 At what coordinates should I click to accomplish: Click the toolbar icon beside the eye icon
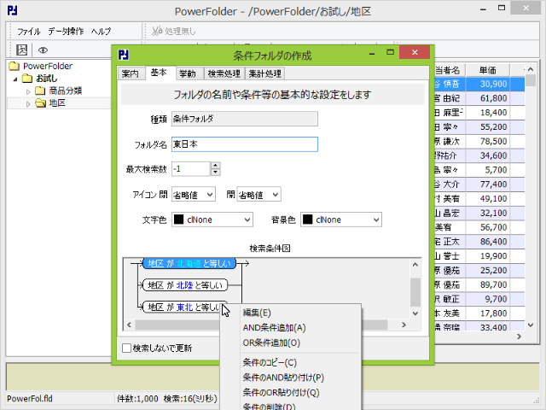[21, 50]
